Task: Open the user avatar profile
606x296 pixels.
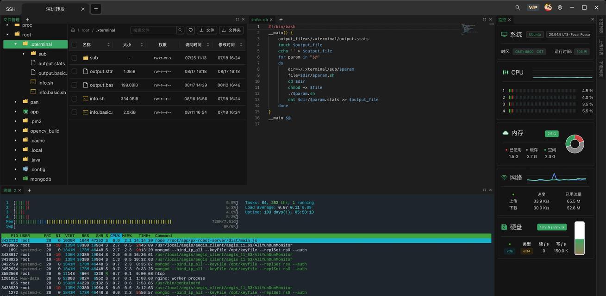Action: [548, 7]
